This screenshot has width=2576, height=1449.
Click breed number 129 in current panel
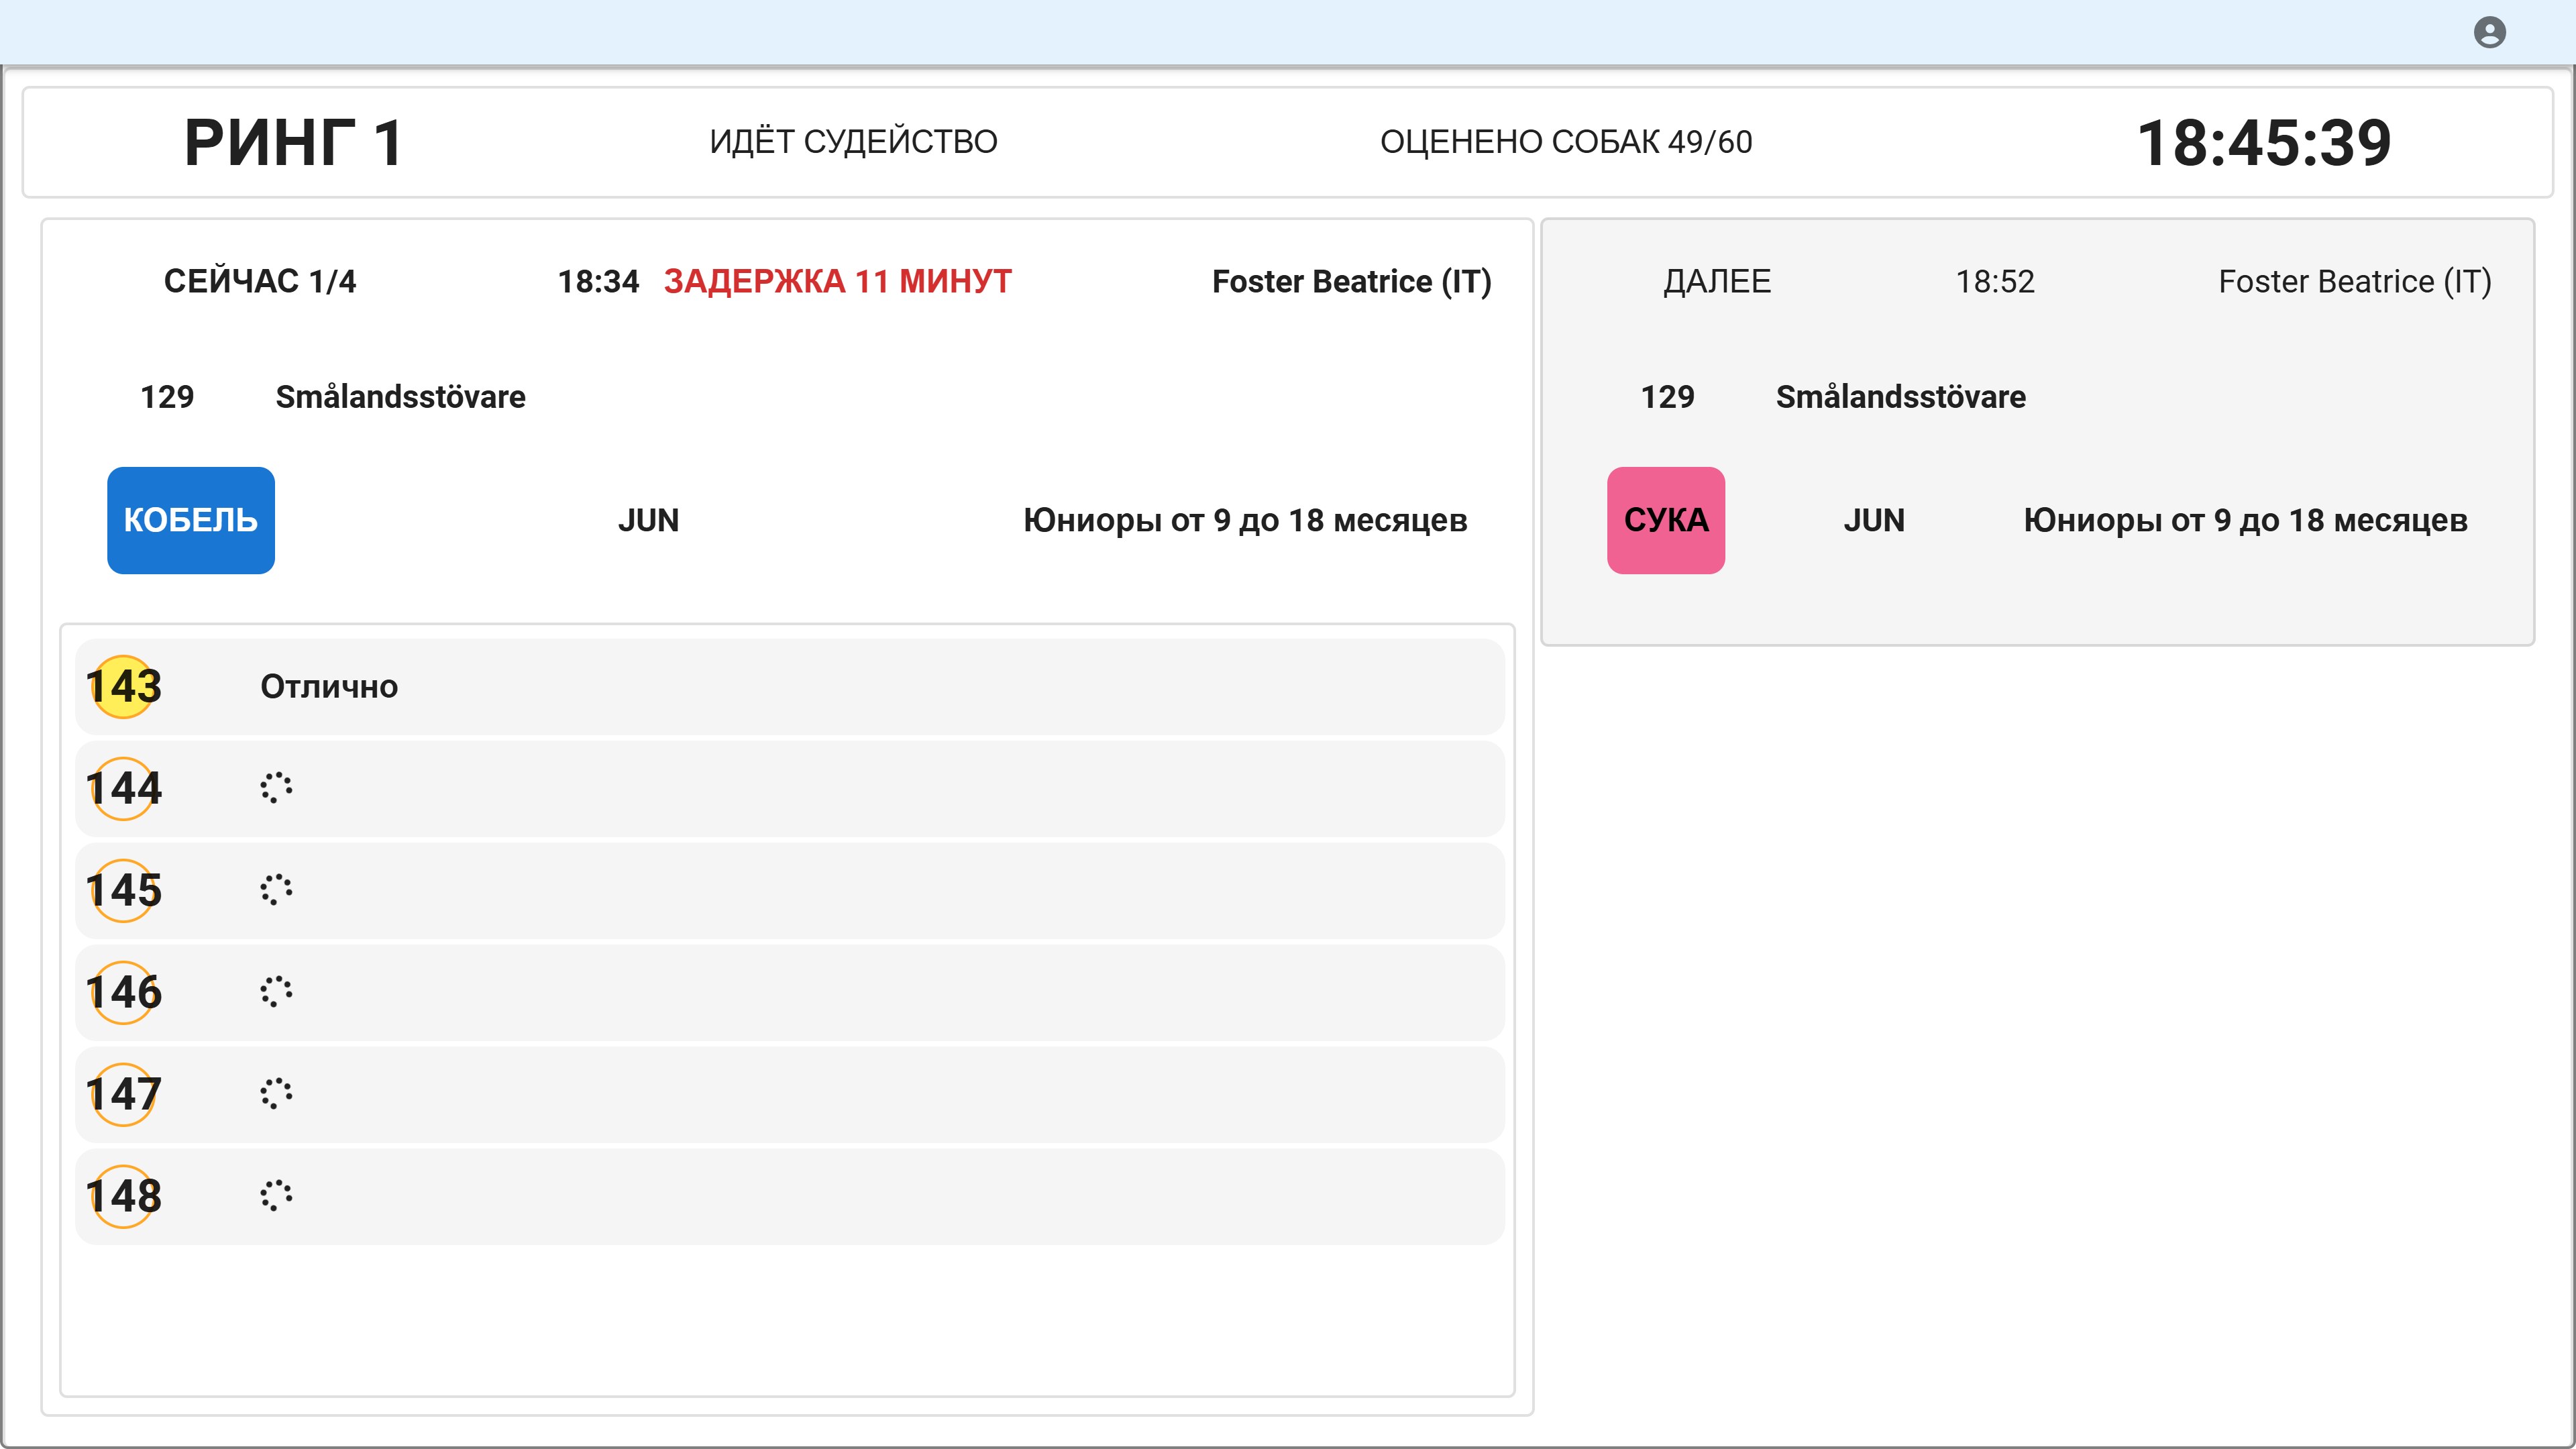167,397
